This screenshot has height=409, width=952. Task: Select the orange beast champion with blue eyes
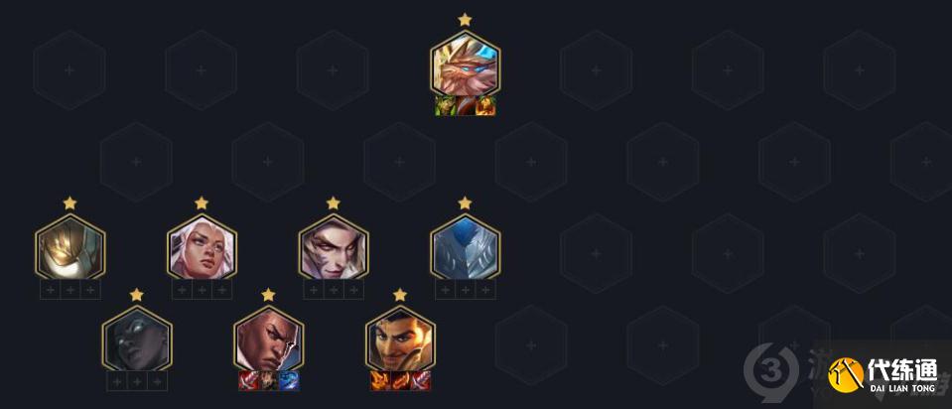point(465,65)
